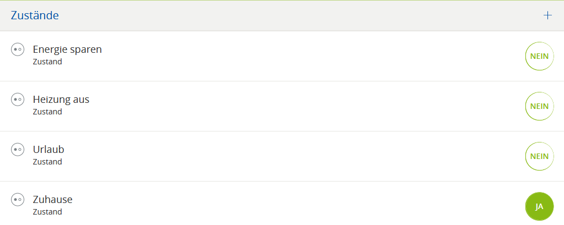Select the Zuhause entry title
This screenshot has width=564, height=225.
pos(53,200)
